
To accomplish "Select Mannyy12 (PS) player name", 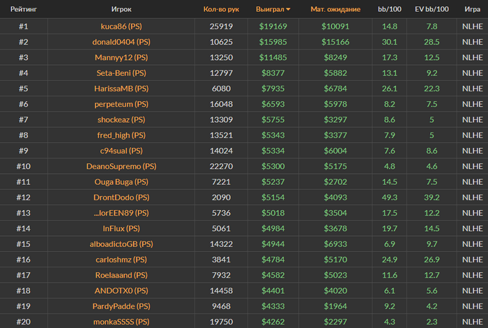I will point(121,57).
